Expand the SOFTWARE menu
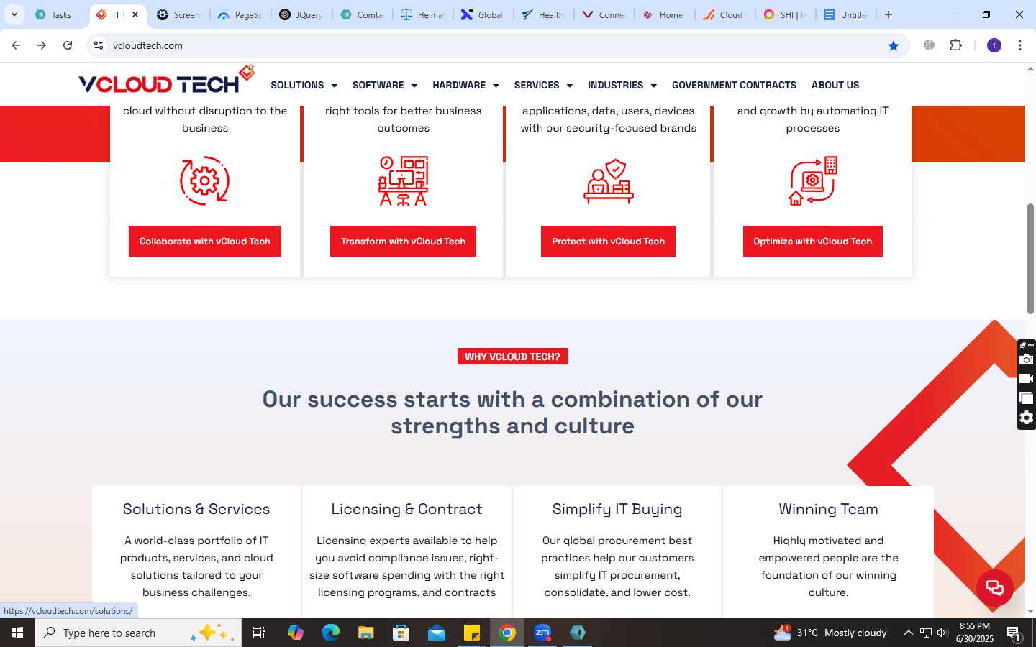The height and width of the screenshot is (647, 1036). pyautogui.click(x=385, y=85)
